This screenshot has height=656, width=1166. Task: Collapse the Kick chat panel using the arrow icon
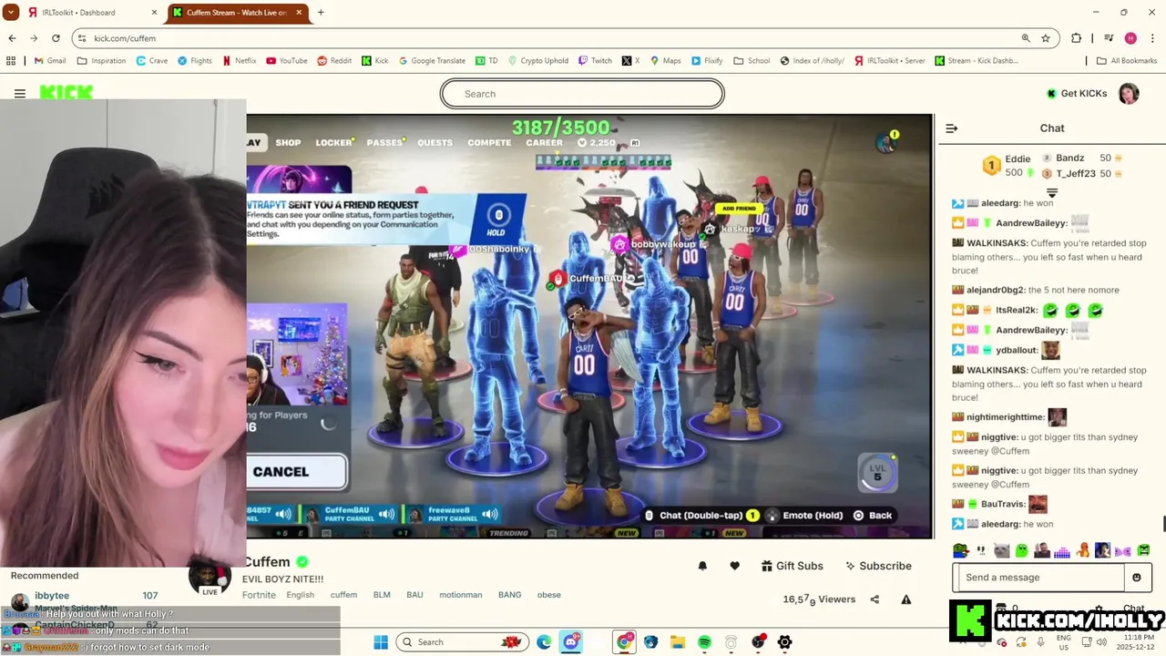point(952,128)
